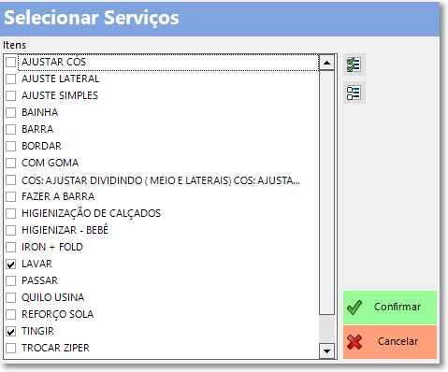Select the TINGIR text label
Image resolution: width=448 pixels, height=372 pixels.
(37, 331)
